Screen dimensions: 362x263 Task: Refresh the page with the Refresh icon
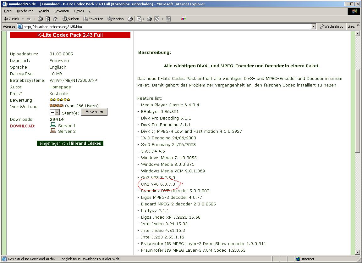(x=47, y=19)
